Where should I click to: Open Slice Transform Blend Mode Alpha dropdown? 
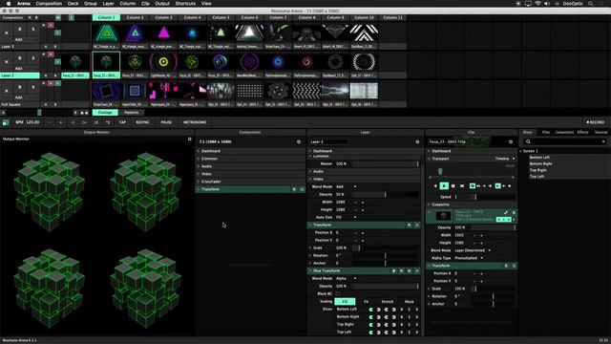[346, 278]
